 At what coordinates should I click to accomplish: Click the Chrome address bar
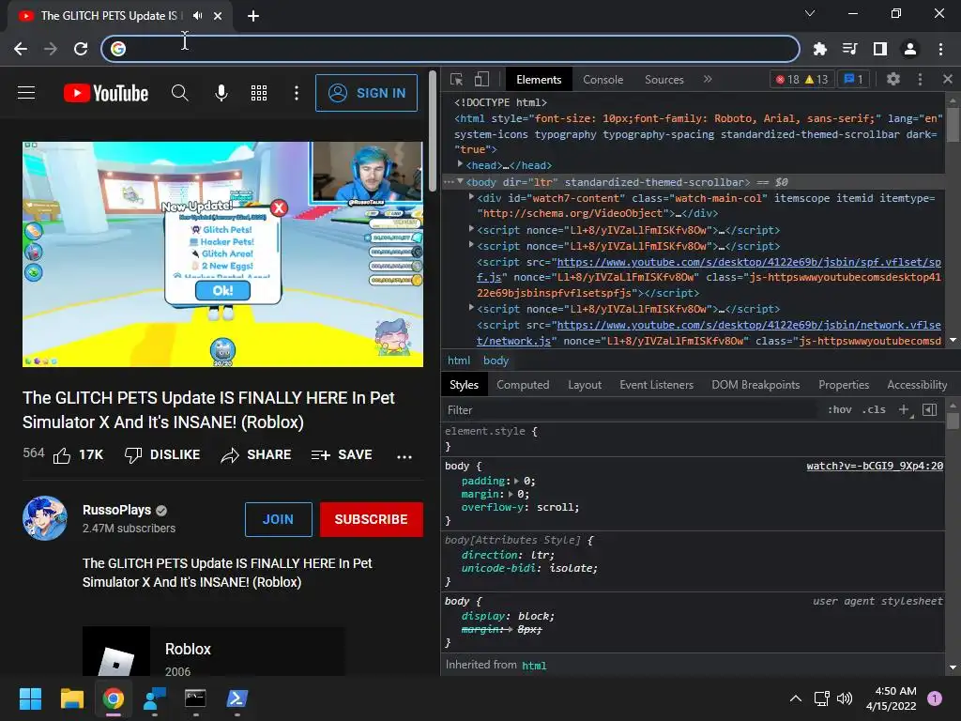click(x=450, y=49)
